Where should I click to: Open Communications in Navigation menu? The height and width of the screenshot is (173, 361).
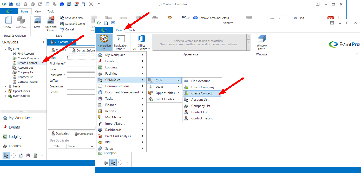(121, 86)
